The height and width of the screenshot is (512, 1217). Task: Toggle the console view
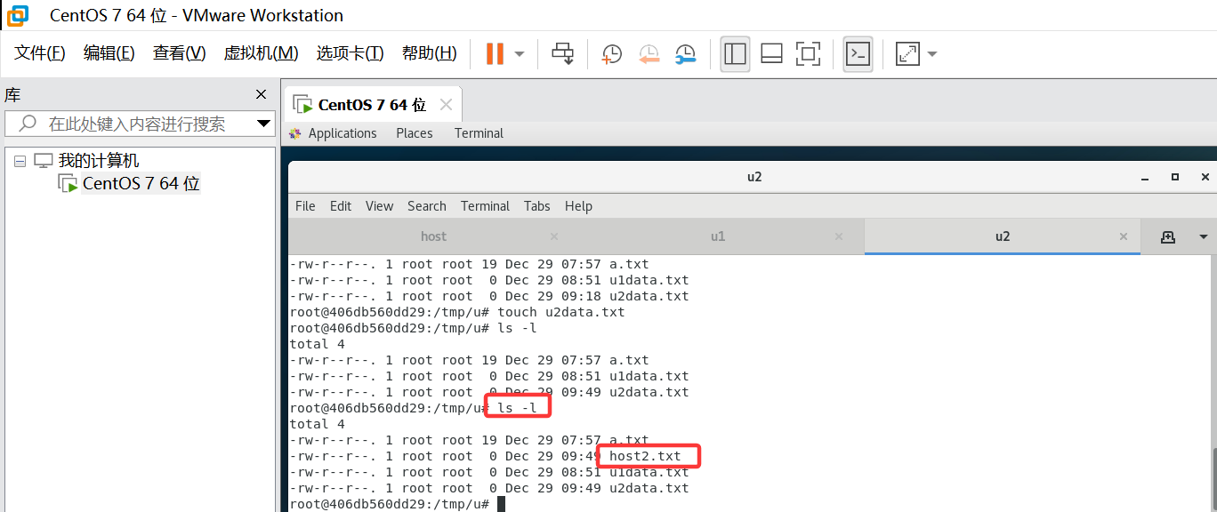coord(858,53)
